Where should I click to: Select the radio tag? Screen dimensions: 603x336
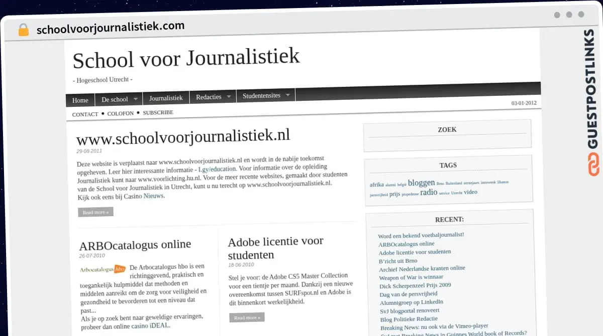429,192
